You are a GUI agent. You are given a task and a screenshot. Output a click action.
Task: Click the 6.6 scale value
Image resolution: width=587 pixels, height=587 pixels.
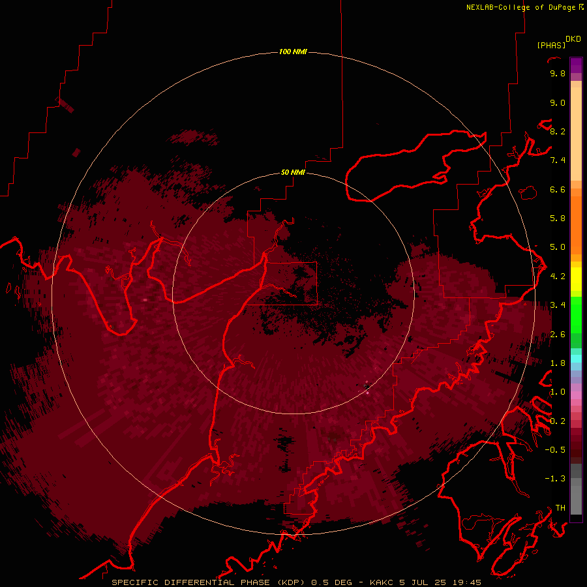tap(558, 189)
